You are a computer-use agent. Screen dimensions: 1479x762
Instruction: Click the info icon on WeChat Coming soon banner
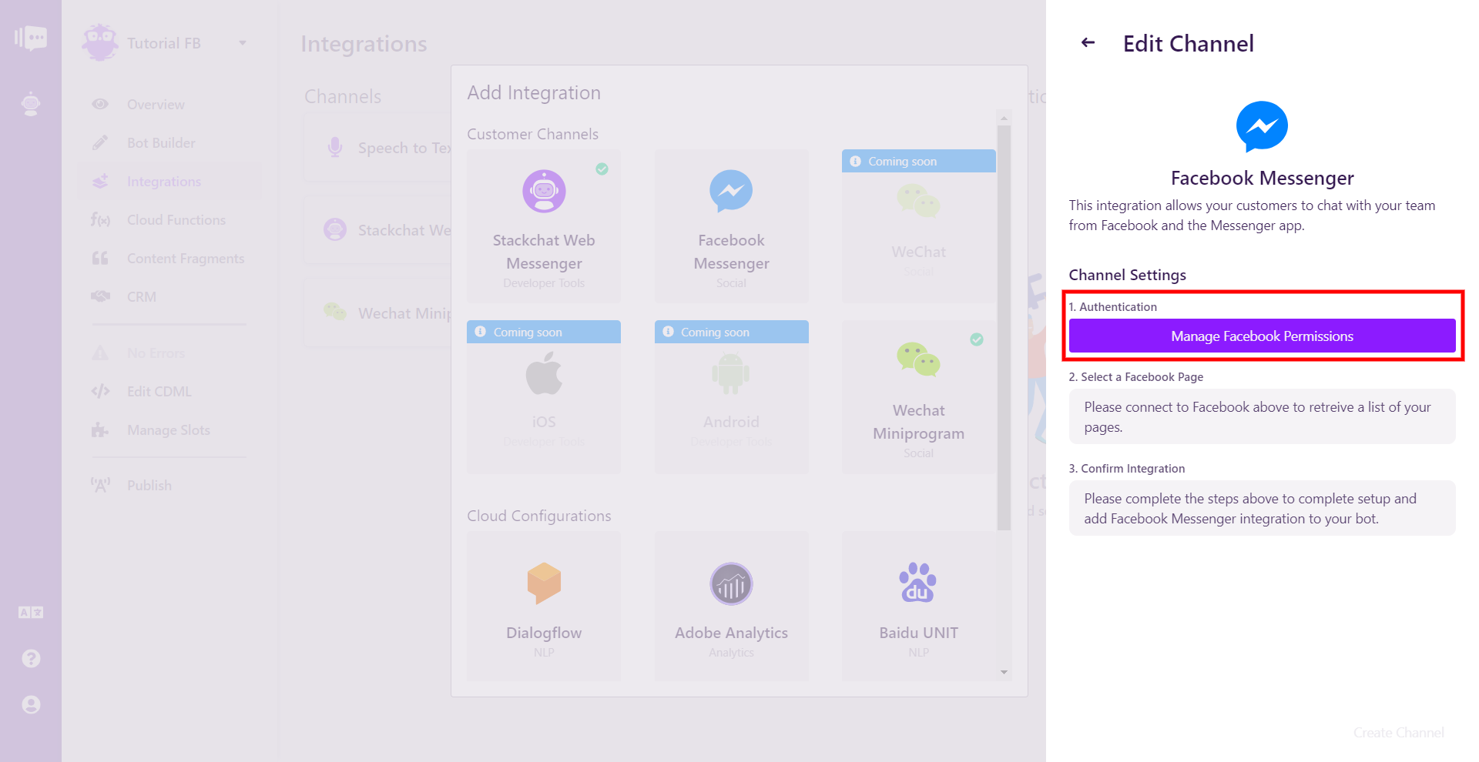click(855, 161)
